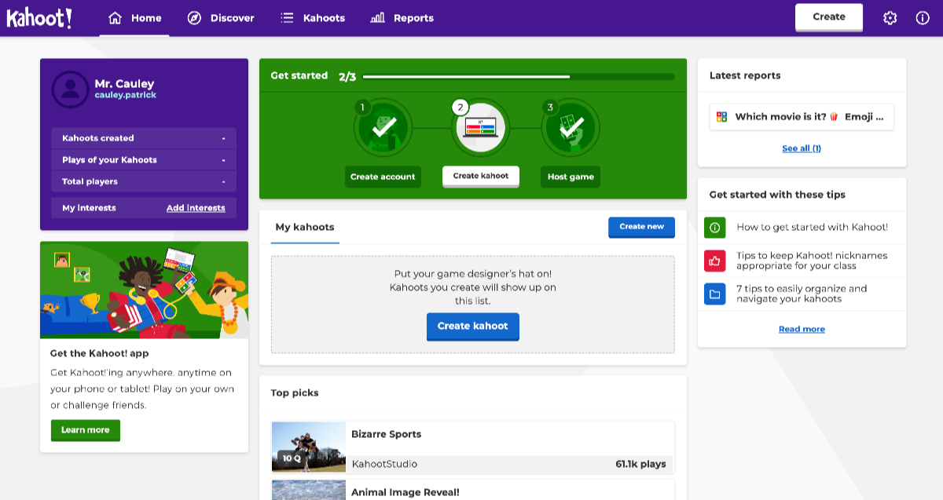This screenshot has width=943, height=500.
Task: Click the KahootStudio creator name
Action: coord(384,464)
